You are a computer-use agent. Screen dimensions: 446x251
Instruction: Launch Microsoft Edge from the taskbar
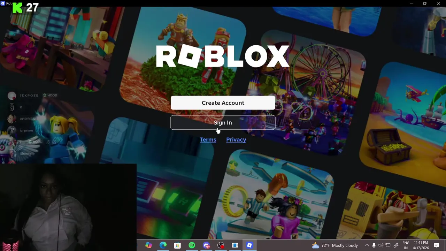point(163,245)
